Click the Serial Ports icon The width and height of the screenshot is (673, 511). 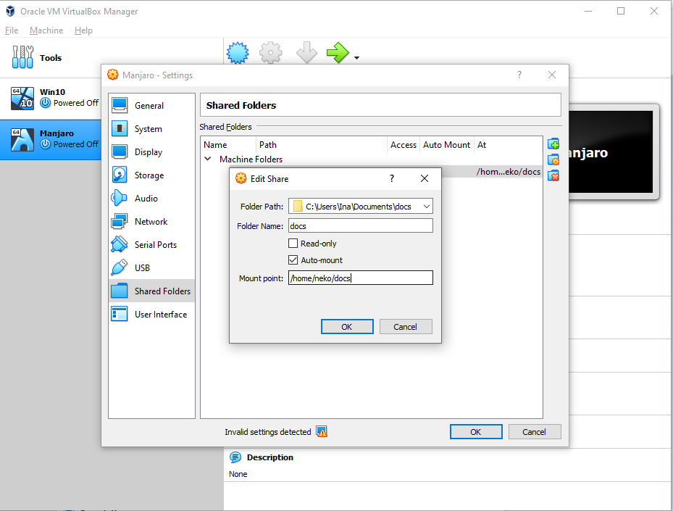[120, 244]
